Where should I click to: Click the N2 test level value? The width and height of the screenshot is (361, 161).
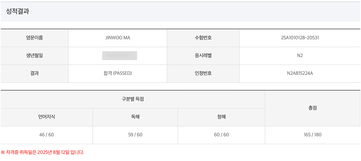click(x=300, y=55)
